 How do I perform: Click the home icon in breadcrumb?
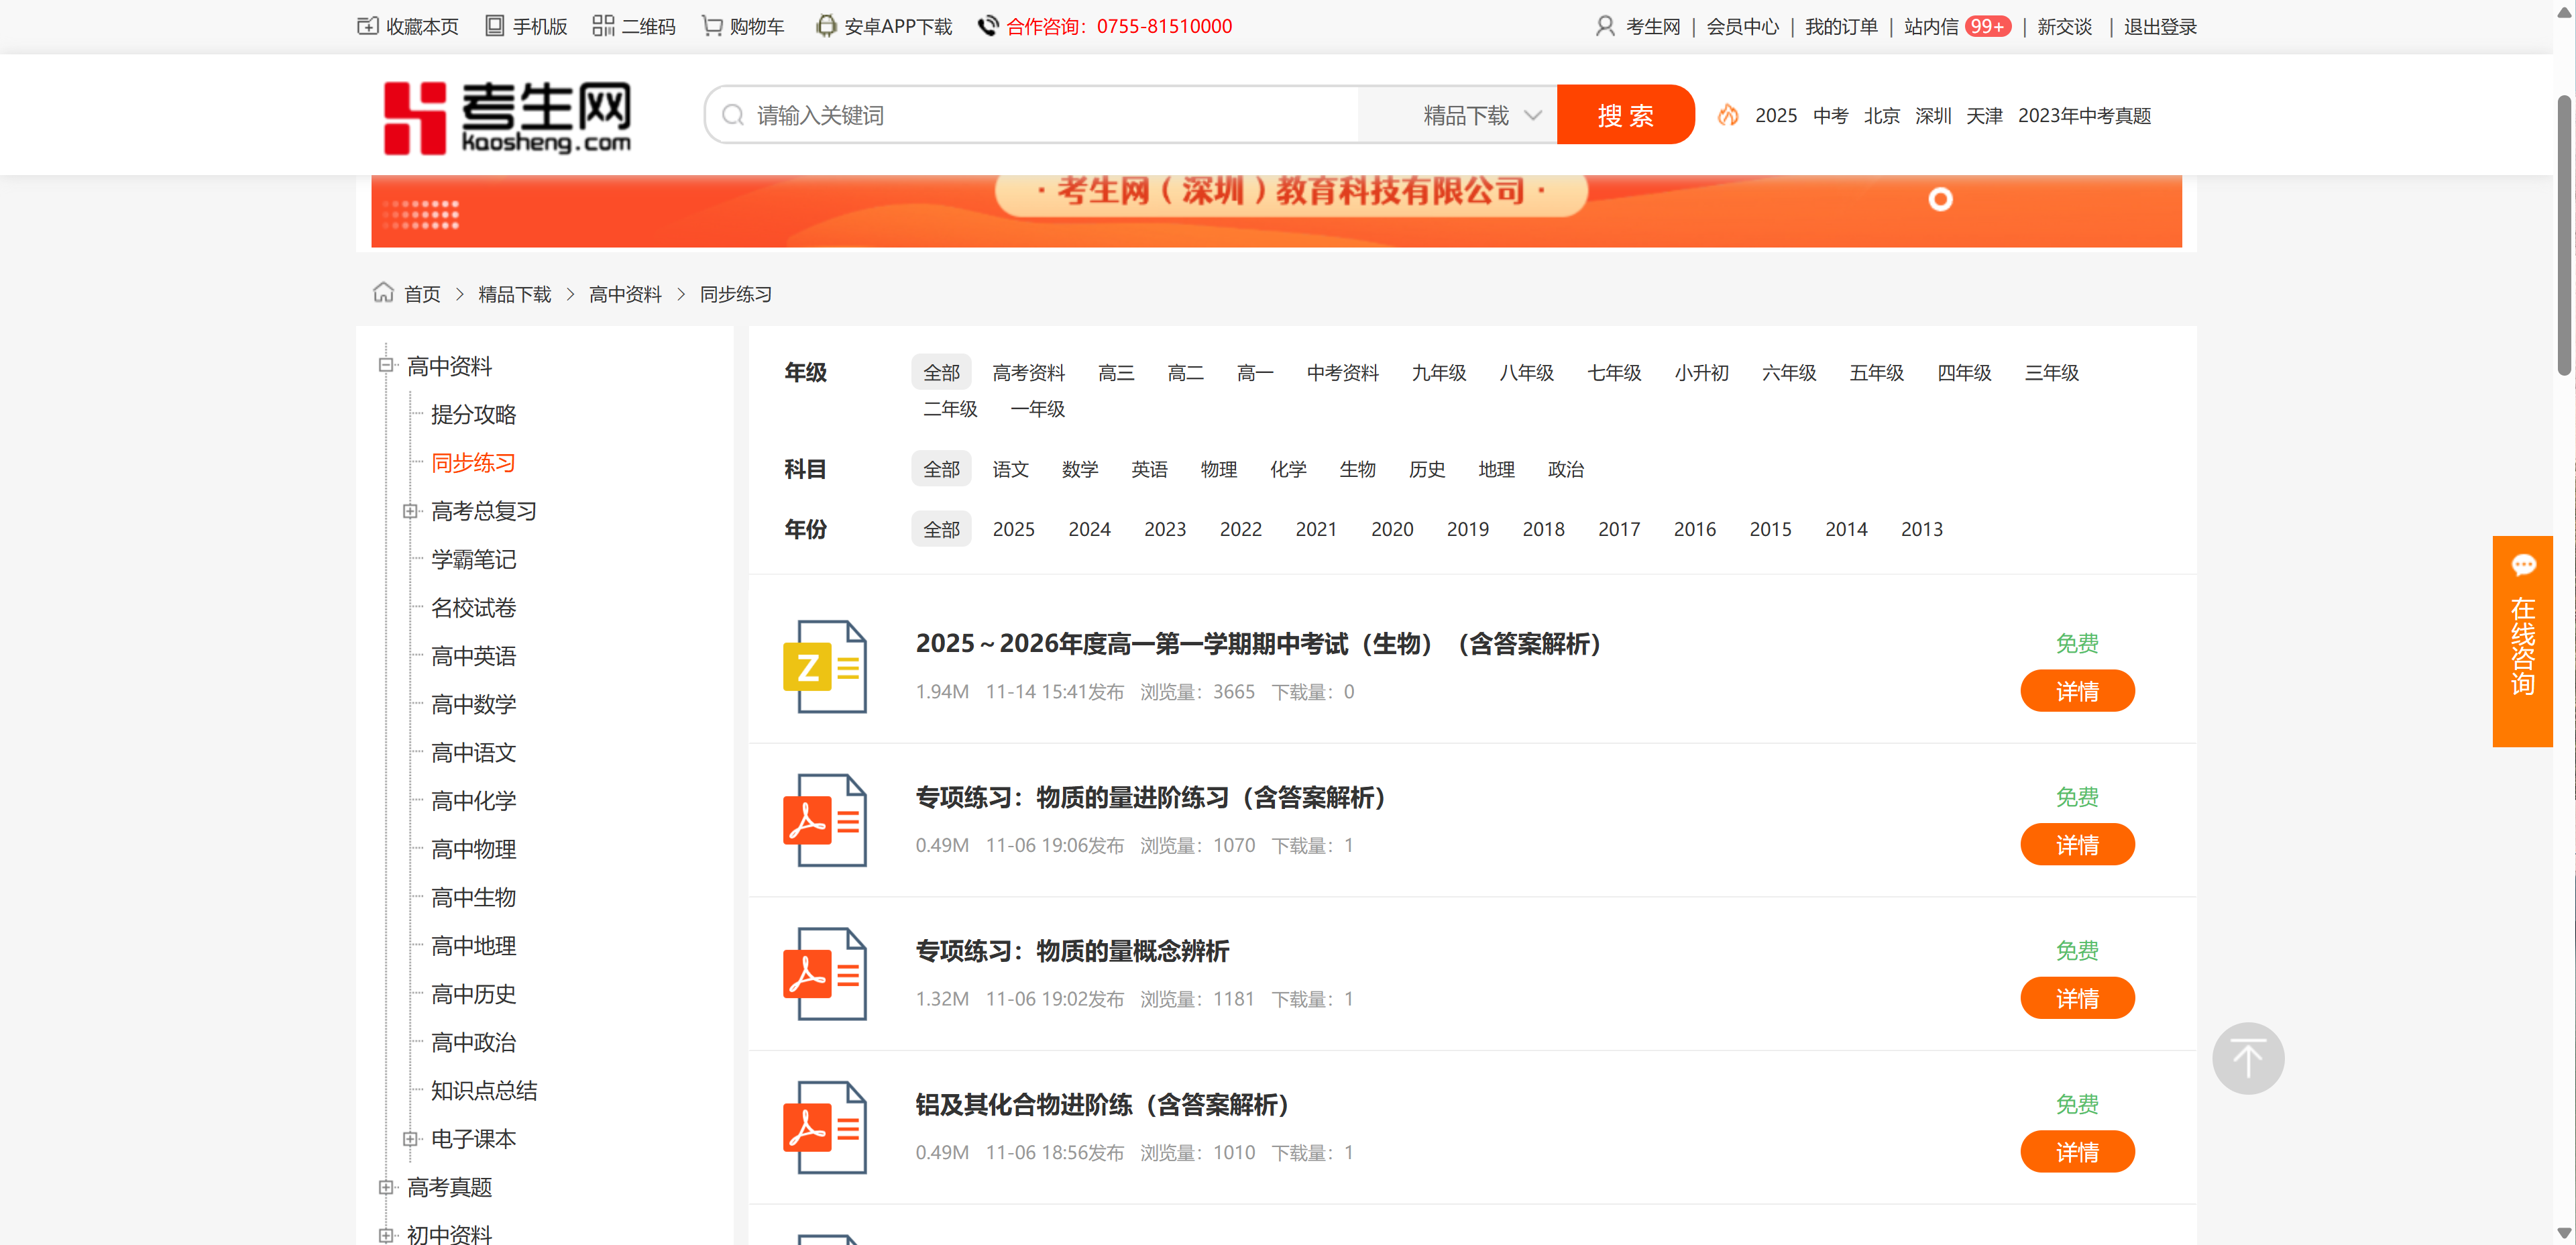(383, 293)
